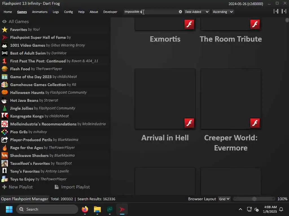Image resolution: width=289 pixels, height=216 pixels.
Task: Click the Flash badge on Exmortis card
Action: [x=189, y=24]
